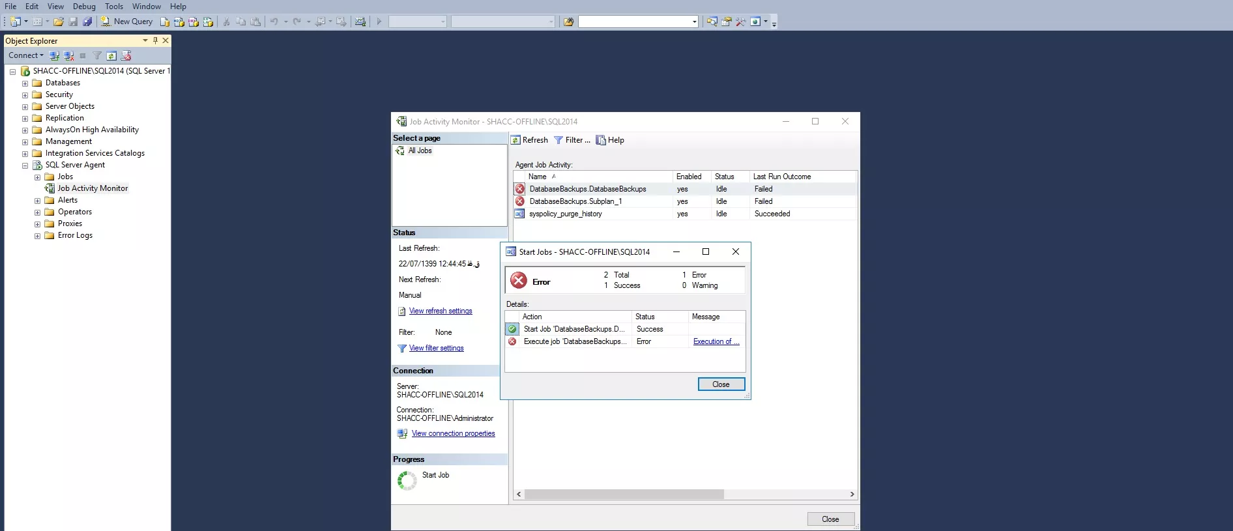
Task: Click the Activity Monitor icon in toolbar
Action: [x=360, y=22]
